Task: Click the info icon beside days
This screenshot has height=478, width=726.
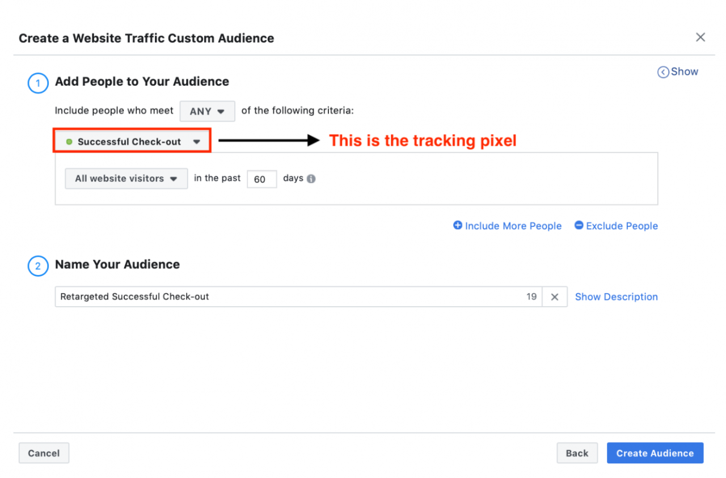Action: [x=311, y=179]
